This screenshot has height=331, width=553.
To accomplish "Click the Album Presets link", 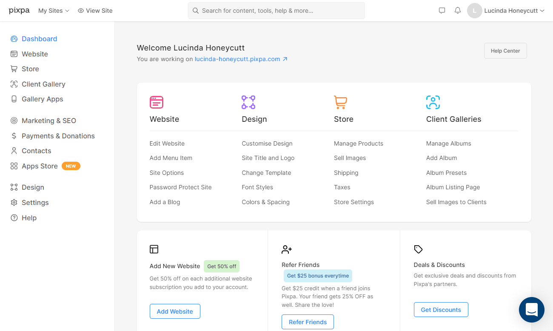I will 447,173.
